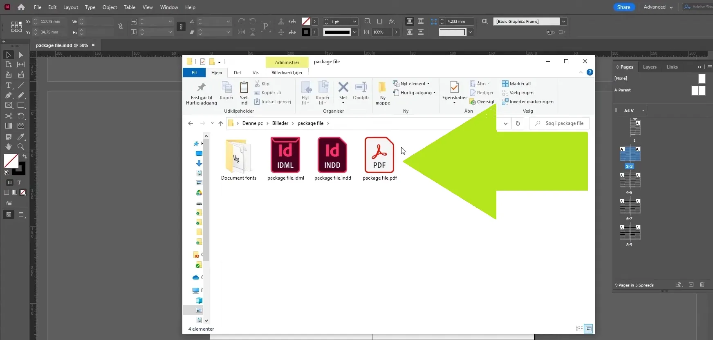The height and width of the screenshot is (340, 713).
Task: Create new page in Pages panel
Action: [x=691, y=284]
